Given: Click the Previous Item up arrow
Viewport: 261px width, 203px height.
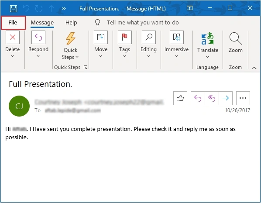Looking at the screenshot, I should [51, 8].
